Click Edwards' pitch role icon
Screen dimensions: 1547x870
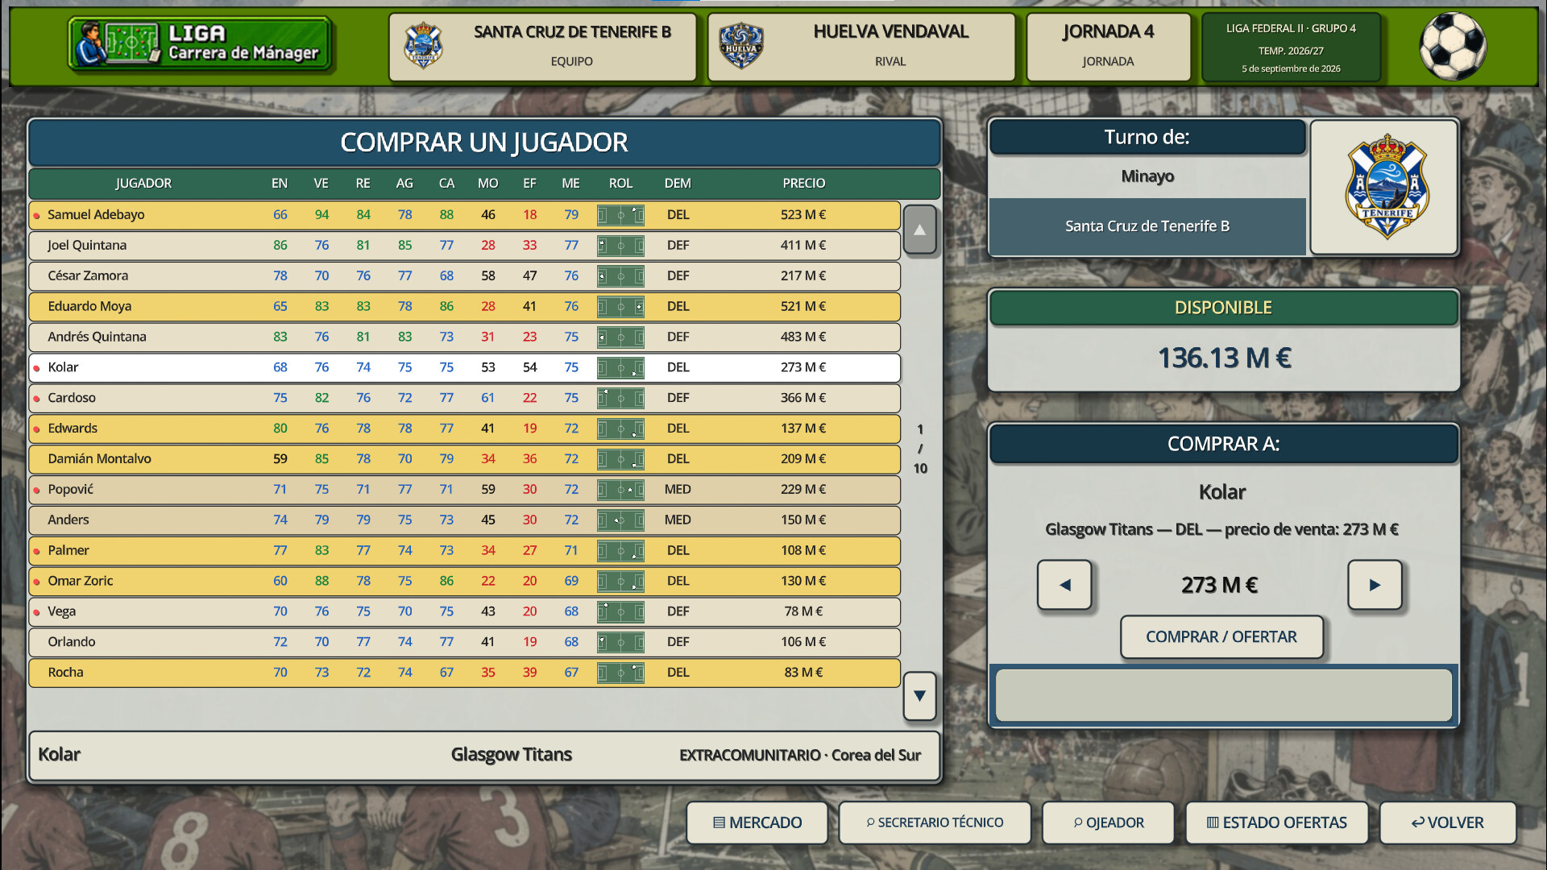620,429
